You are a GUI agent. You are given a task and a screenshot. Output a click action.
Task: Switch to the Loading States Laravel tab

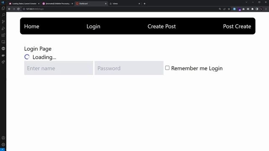tap(24, 3)
